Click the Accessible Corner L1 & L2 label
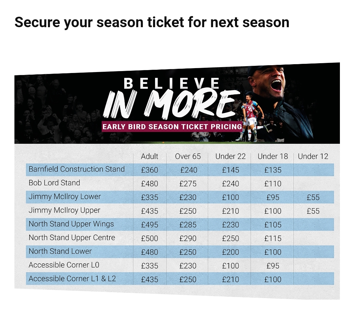The width and height of the screenshot is (354, 317). (72, 279)
